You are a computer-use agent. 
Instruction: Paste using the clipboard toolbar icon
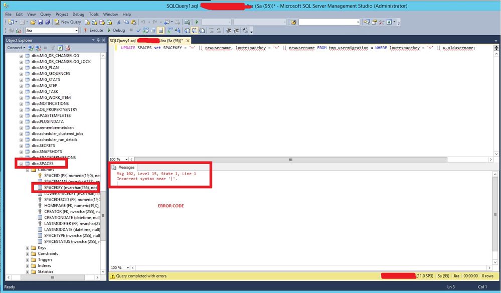click(133, 22)
